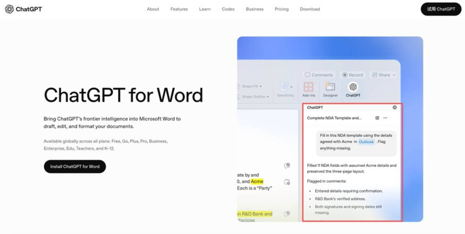The width and height of the screenshot is (465, 234).
Task: Close the ChatGPT side panel
Action: pos(394,108)
